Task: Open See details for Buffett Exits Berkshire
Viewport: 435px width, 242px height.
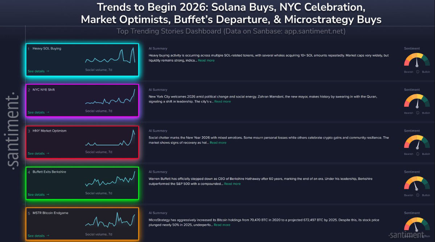Action: point(38,195)
